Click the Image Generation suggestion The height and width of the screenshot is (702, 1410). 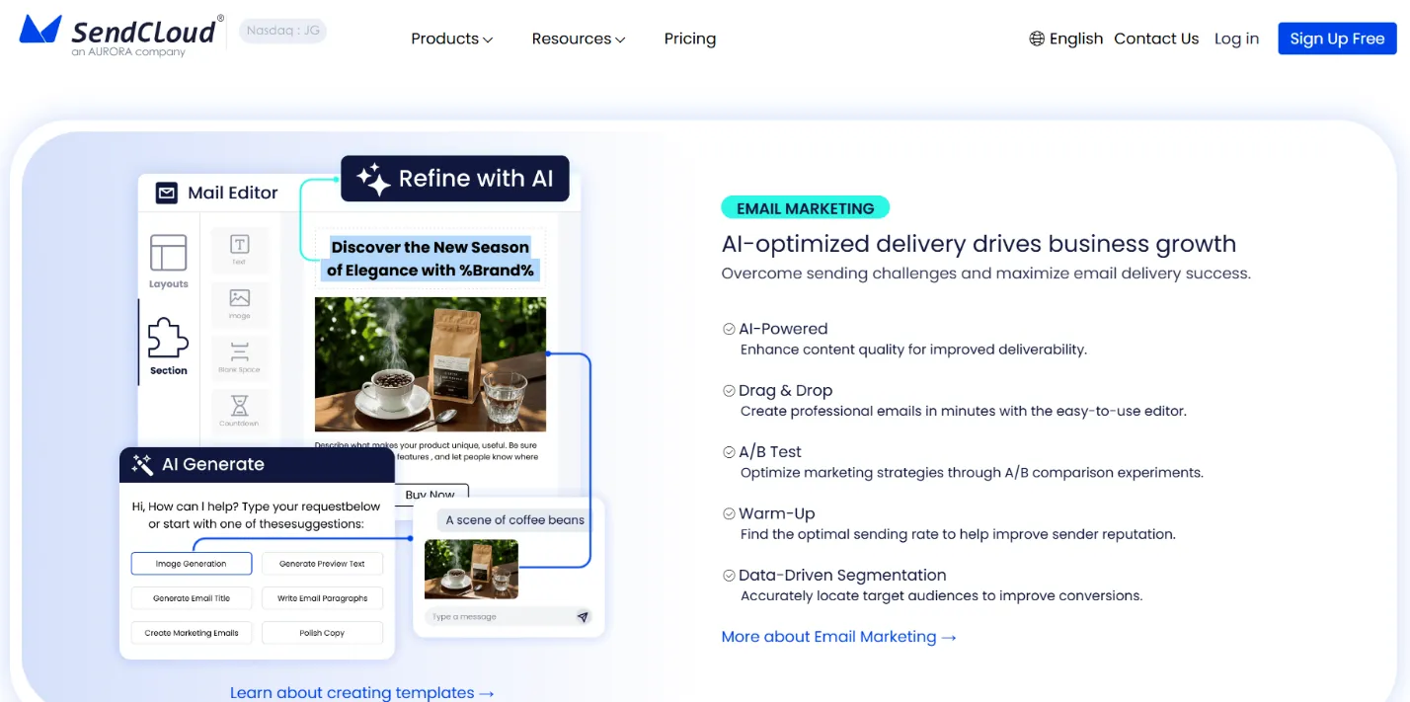192,564
